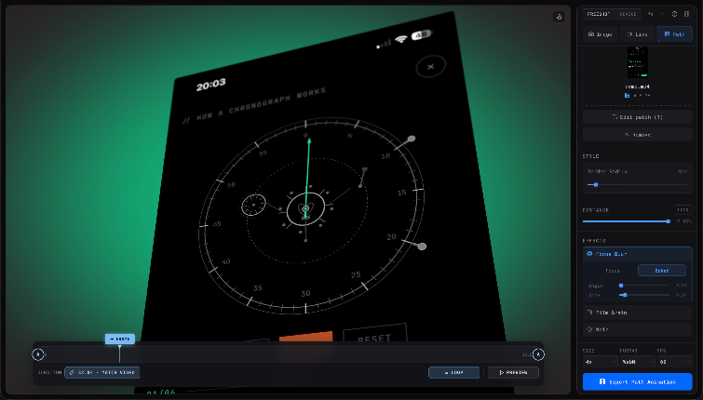Screen dimensions: 703x400
Task: Click the redo arrow icon
Action: pyautogui.click(x=662, y=14)
